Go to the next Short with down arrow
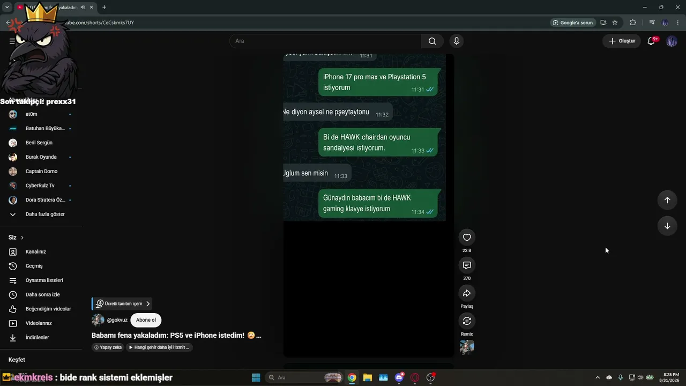This screenshot has width=686, height=386. pos(667,226)
